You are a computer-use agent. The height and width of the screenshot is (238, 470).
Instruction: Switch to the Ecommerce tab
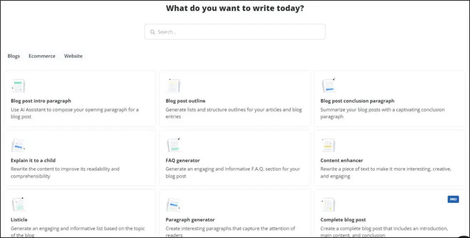coord(42,56)
